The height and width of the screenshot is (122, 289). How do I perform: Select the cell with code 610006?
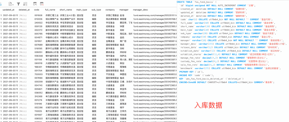pyautogui.click(x=38, y=19)
